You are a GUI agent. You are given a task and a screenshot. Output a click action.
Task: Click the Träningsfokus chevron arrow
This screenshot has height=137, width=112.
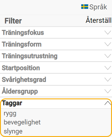[x=108, y=32]
